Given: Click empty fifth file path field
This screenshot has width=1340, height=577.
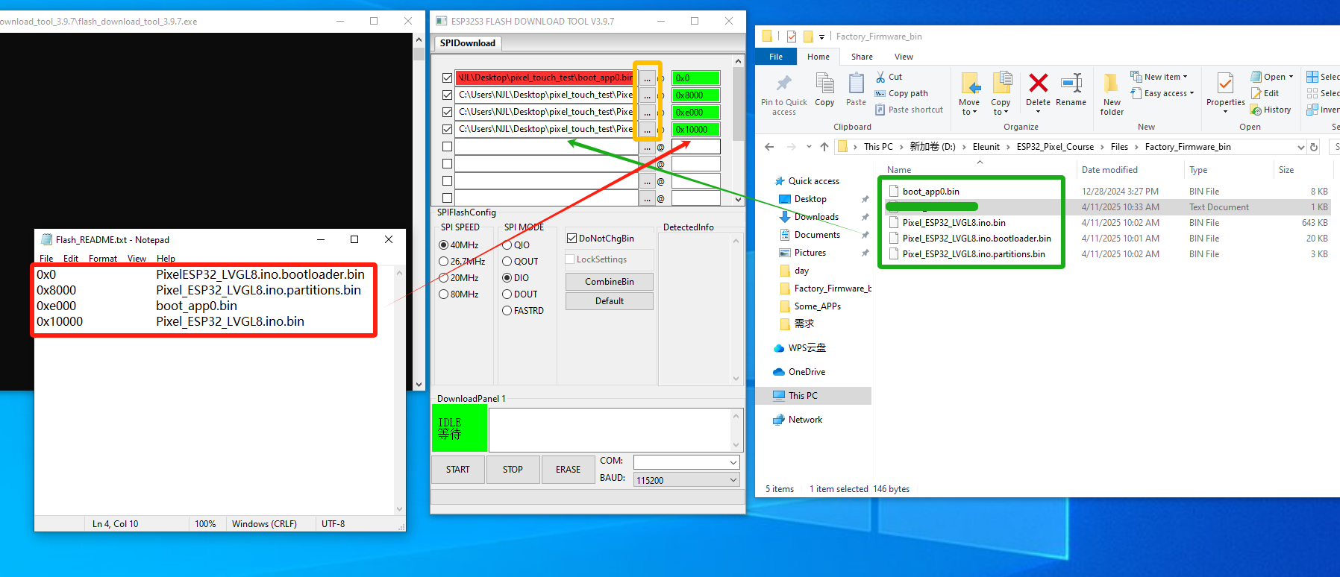Looking at the screenshot, I should click(x=546, y=147).
